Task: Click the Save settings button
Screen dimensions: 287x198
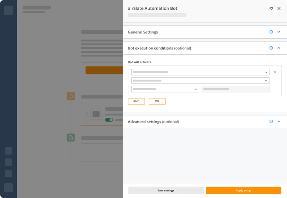Action: (x=166, y=190)
